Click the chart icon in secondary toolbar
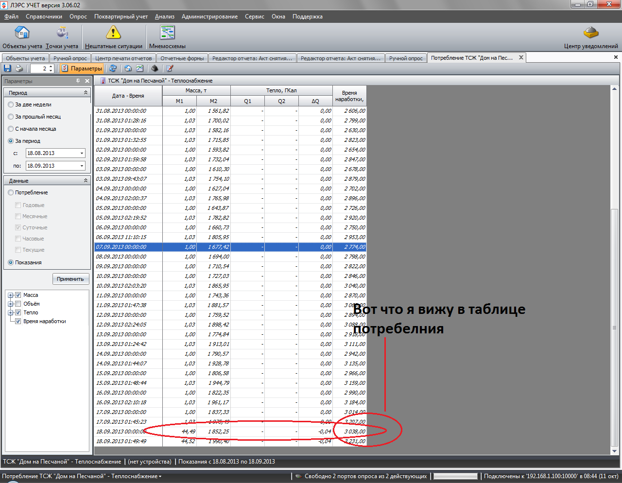This screenshot has height=483, width=622. pyautogui.click(x=139, y=69)
